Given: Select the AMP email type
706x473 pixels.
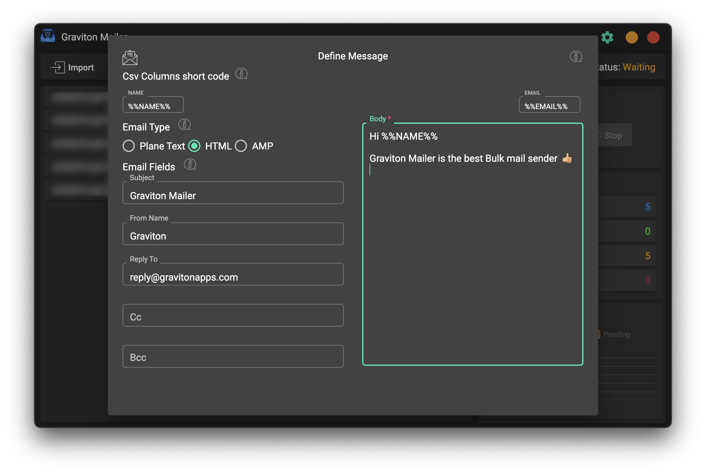Looking at the screenshot, I should pos(241,146).
